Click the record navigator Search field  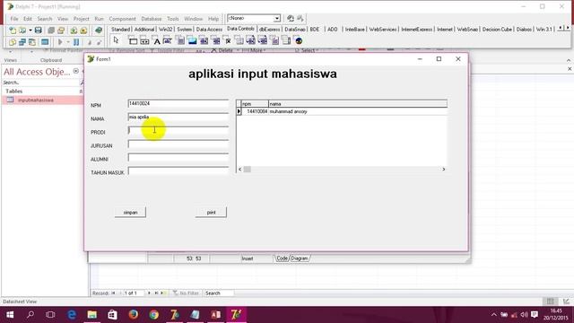219,293
